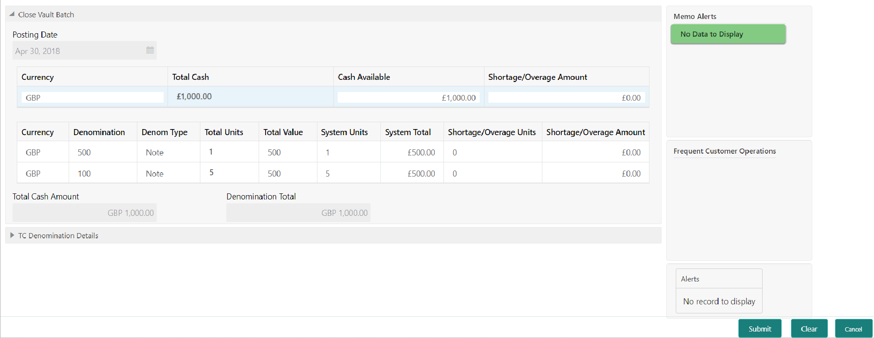The image size is (874, 338).
Task: Submit the vault batch closure
Action: (x=760, y=329)
